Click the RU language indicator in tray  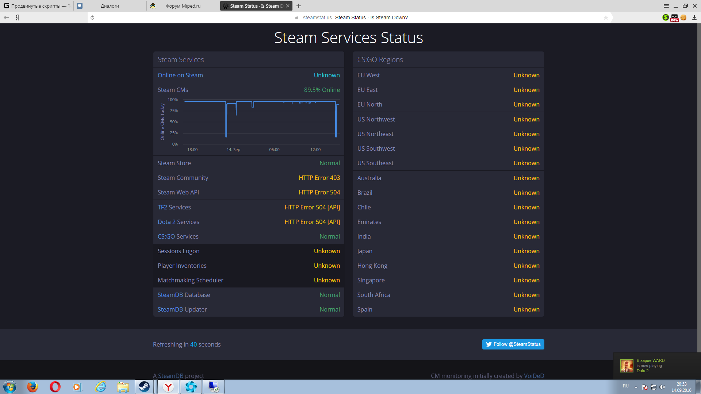pos(626,386)
